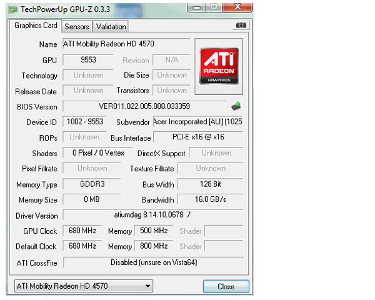Viewport: 375px width, 300px height.
Task: Click the Memory Size 0 MB field
Action: (x=92, y=199)
